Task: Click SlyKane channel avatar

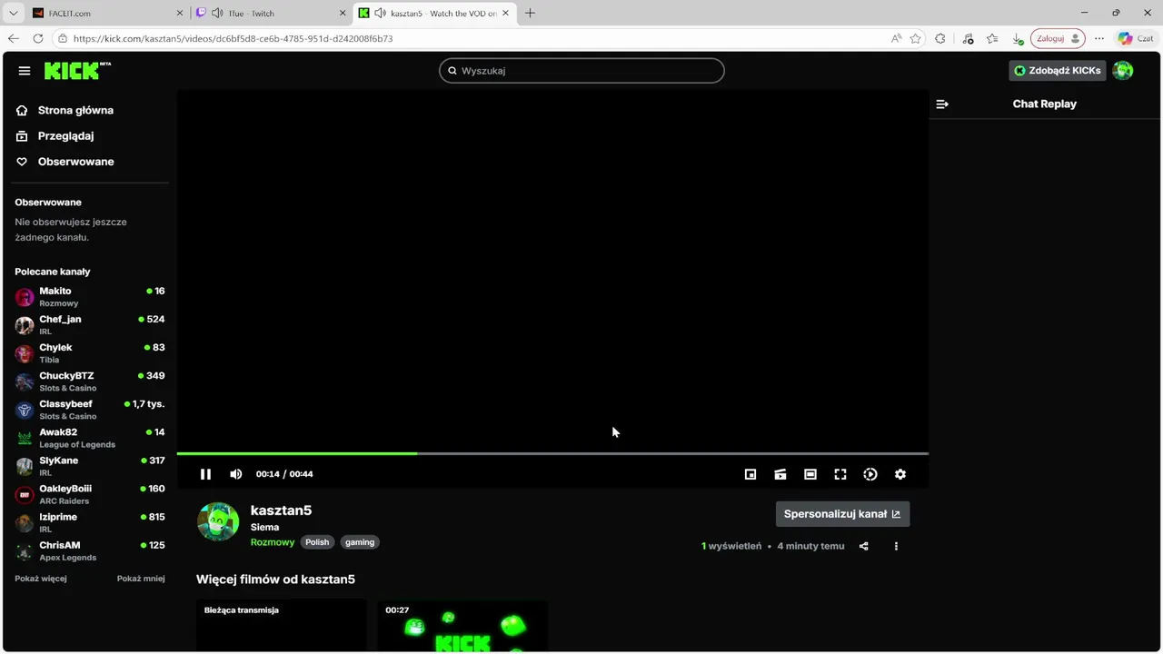Action: tap(25, 467)
